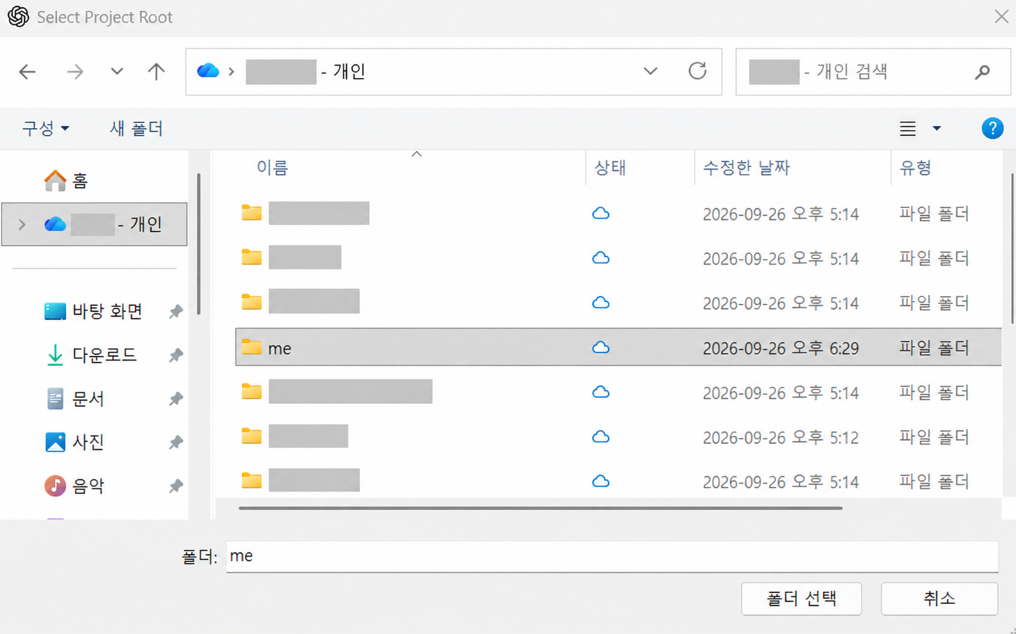Viewport: 1016px width, 634px height.
Task: Sort by the 이름 column header
Action: pyautogui.click(x=272, y=168)
